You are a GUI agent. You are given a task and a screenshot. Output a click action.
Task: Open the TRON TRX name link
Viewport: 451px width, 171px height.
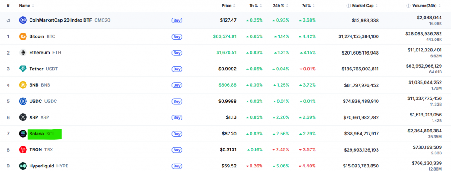tap(41, 150)
